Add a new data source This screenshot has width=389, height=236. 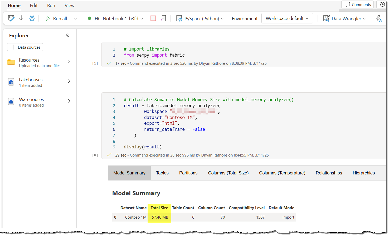(x=25, y=47)
